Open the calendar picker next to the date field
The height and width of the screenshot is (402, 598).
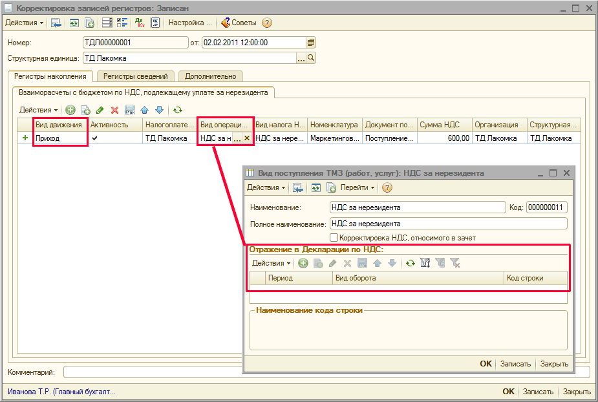click(311, 43)
